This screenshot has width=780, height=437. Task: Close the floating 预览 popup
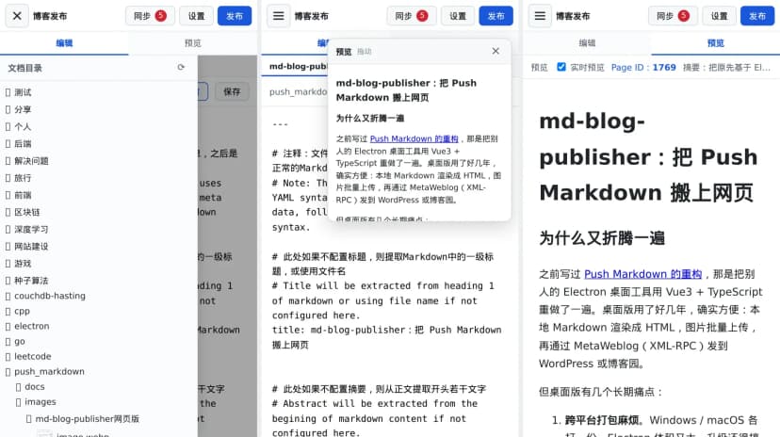point(496,51)
